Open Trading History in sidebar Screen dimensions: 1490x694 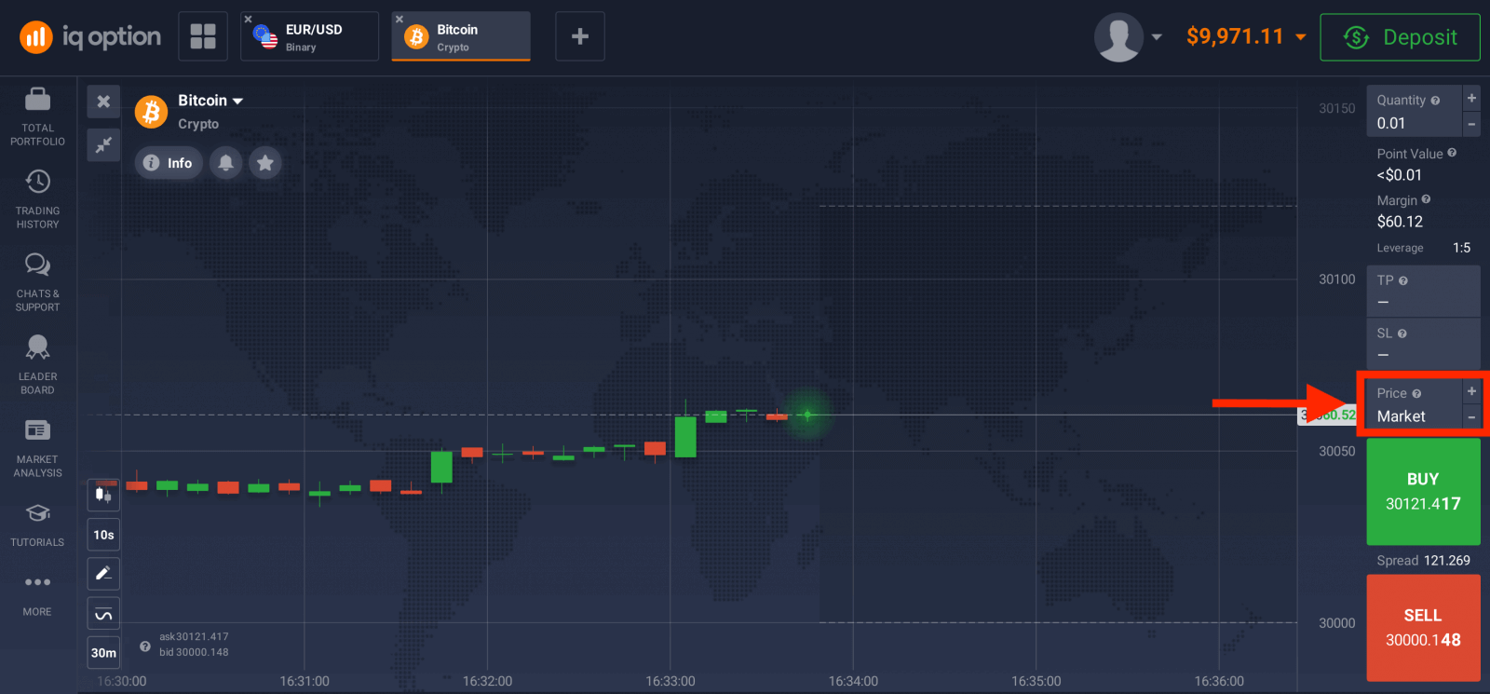click(x=38, y=198)
